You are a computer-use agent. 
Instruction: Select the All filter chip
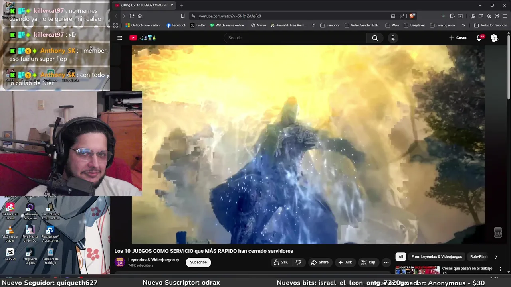(x=401, y=257)
